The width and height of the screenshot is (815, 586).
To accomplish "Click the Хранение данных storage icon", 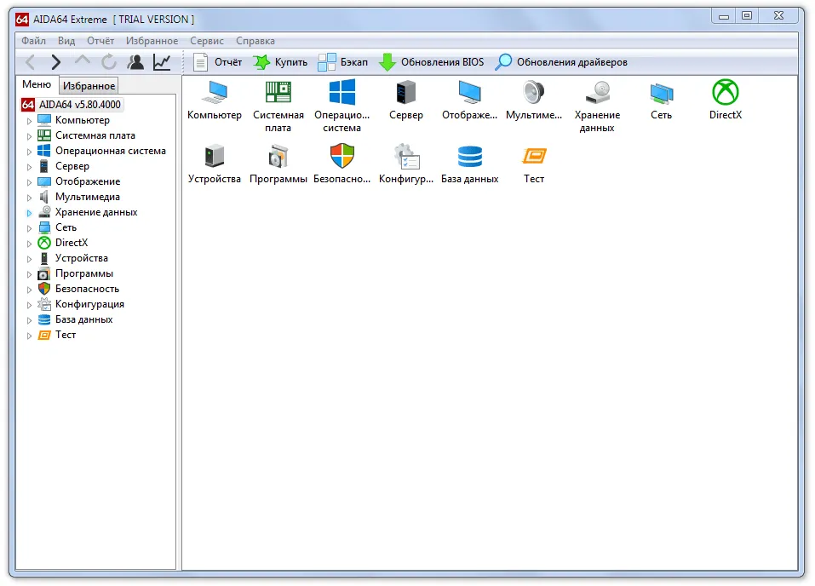I will 597,93.
